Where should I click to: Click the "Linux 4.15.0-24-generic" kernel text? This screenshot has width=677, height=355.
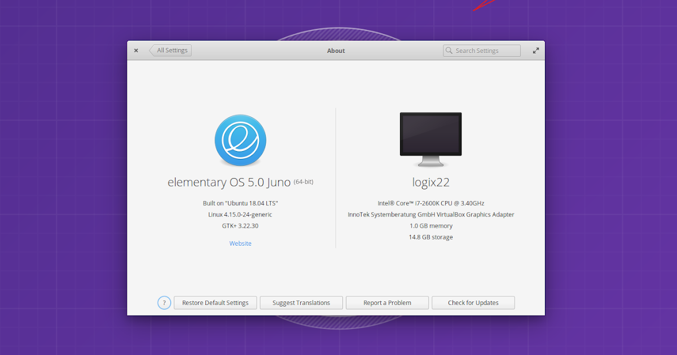pos(240,215)
